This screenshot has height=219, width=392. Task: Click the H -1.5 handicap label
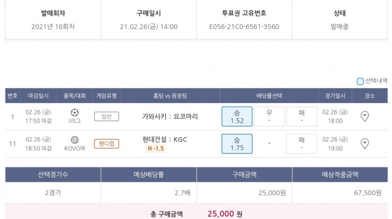pos(156,149)
